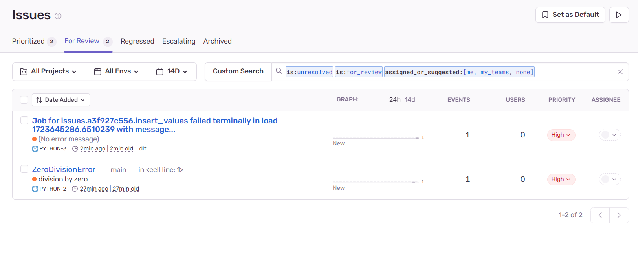The image size is (638, 273).
Task: Click the play icon button at top right
Action: [619, 15]
